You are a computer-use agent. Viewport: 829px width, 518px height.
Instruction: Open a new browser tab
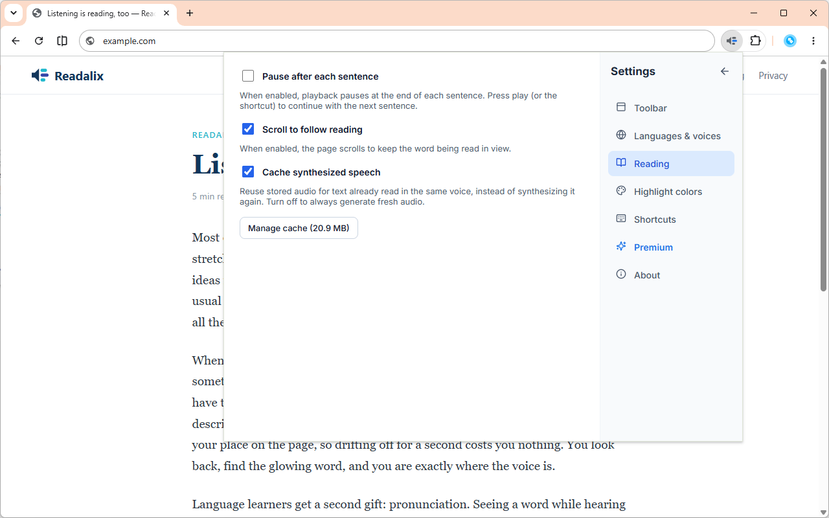(190, 13)
